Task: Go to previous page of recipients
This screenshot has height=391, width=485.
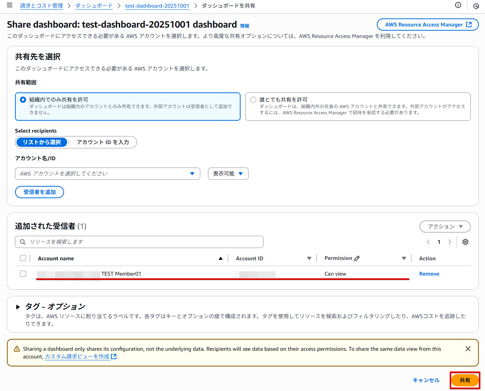Action: [428, 242]
